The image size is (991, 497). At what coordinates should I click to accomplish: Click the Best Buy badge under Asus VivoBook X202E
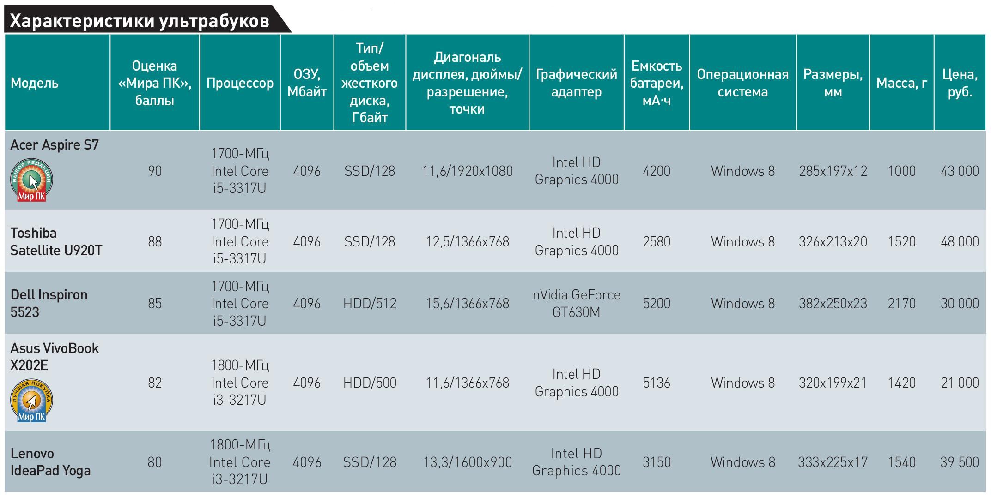pos(31,401)
